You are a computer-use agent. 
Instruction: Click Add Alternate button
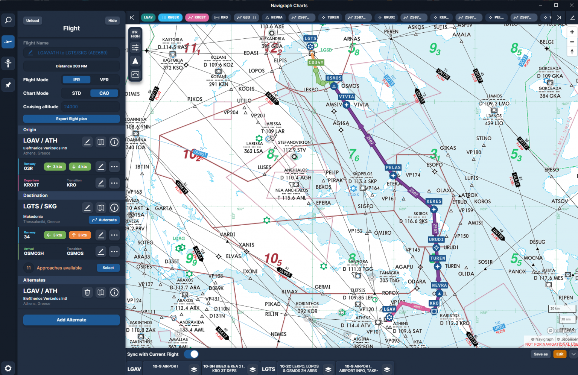tap(71, 320)
